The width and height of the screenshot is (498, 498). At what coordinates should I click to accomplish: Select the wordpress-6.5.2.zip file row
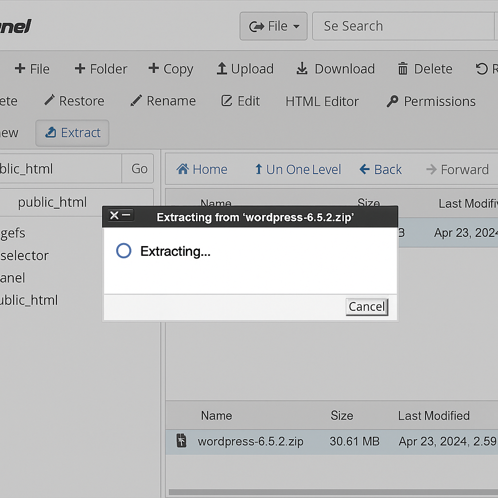[332, 442]
